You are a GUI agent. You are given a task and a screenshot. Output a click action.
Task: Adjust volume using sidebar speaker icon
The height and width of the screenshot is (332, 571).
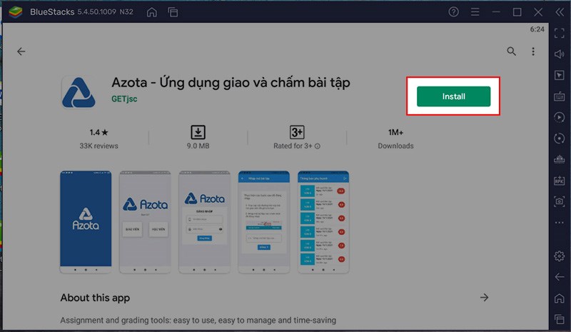pyautogui.click(x=560, y=54)
